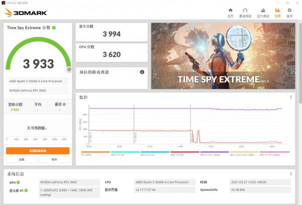Click the AMD Ryzen 5 5600X field in system info

[x=165, y=182]
